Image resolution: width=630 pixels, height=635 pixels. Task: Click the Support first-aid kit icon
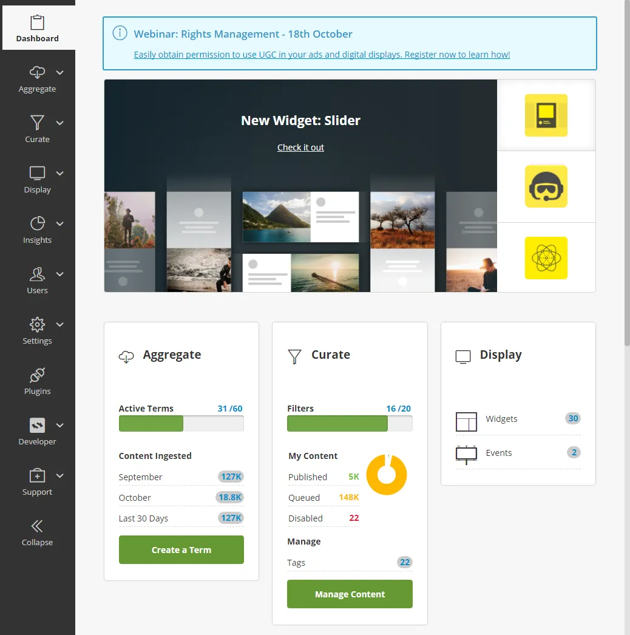(x=37, y=475)
